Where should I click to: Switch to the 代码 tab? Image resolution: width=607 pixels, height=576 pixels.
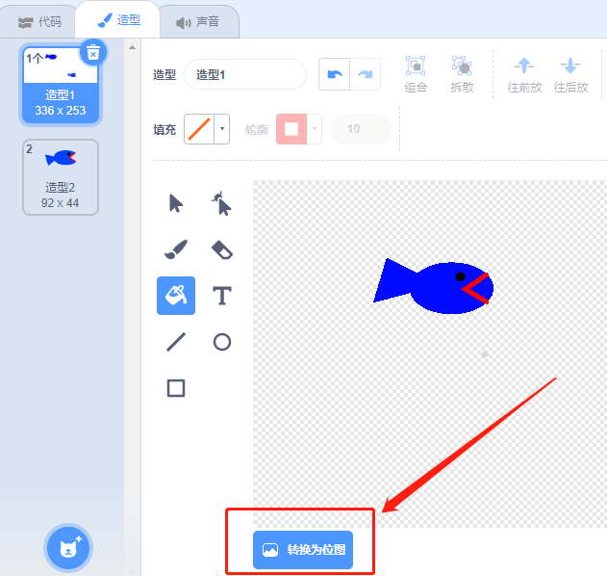[39, 22]
